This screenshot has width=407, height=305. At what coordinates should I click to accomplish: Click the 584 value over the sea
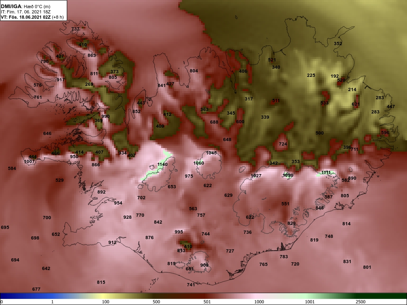tap(12, 168)
